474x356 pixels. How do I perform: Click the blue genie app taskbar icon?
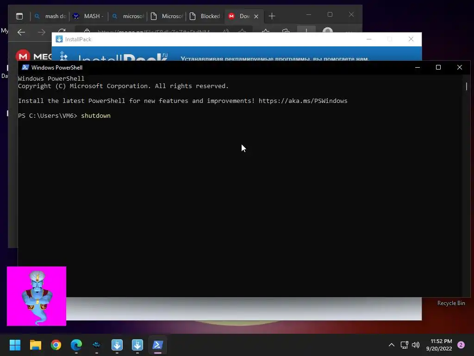(97, 345)
